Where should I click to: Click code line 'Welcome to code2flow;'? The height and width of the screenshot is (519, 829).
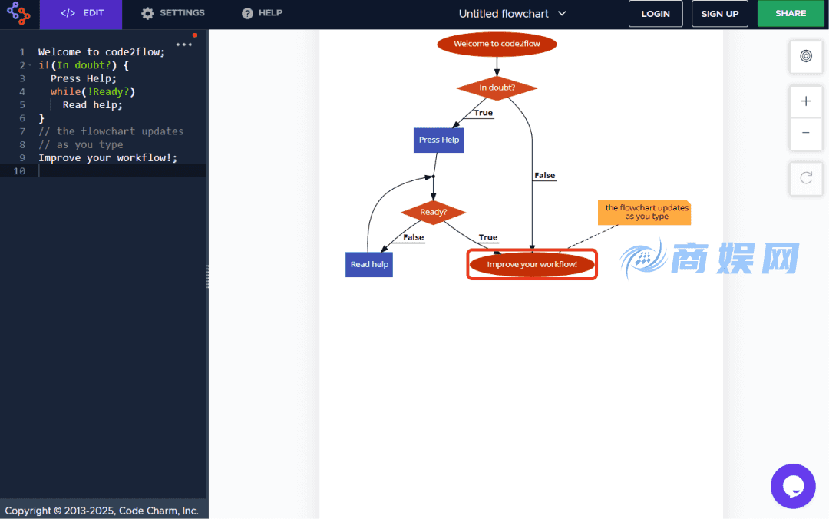101,52
